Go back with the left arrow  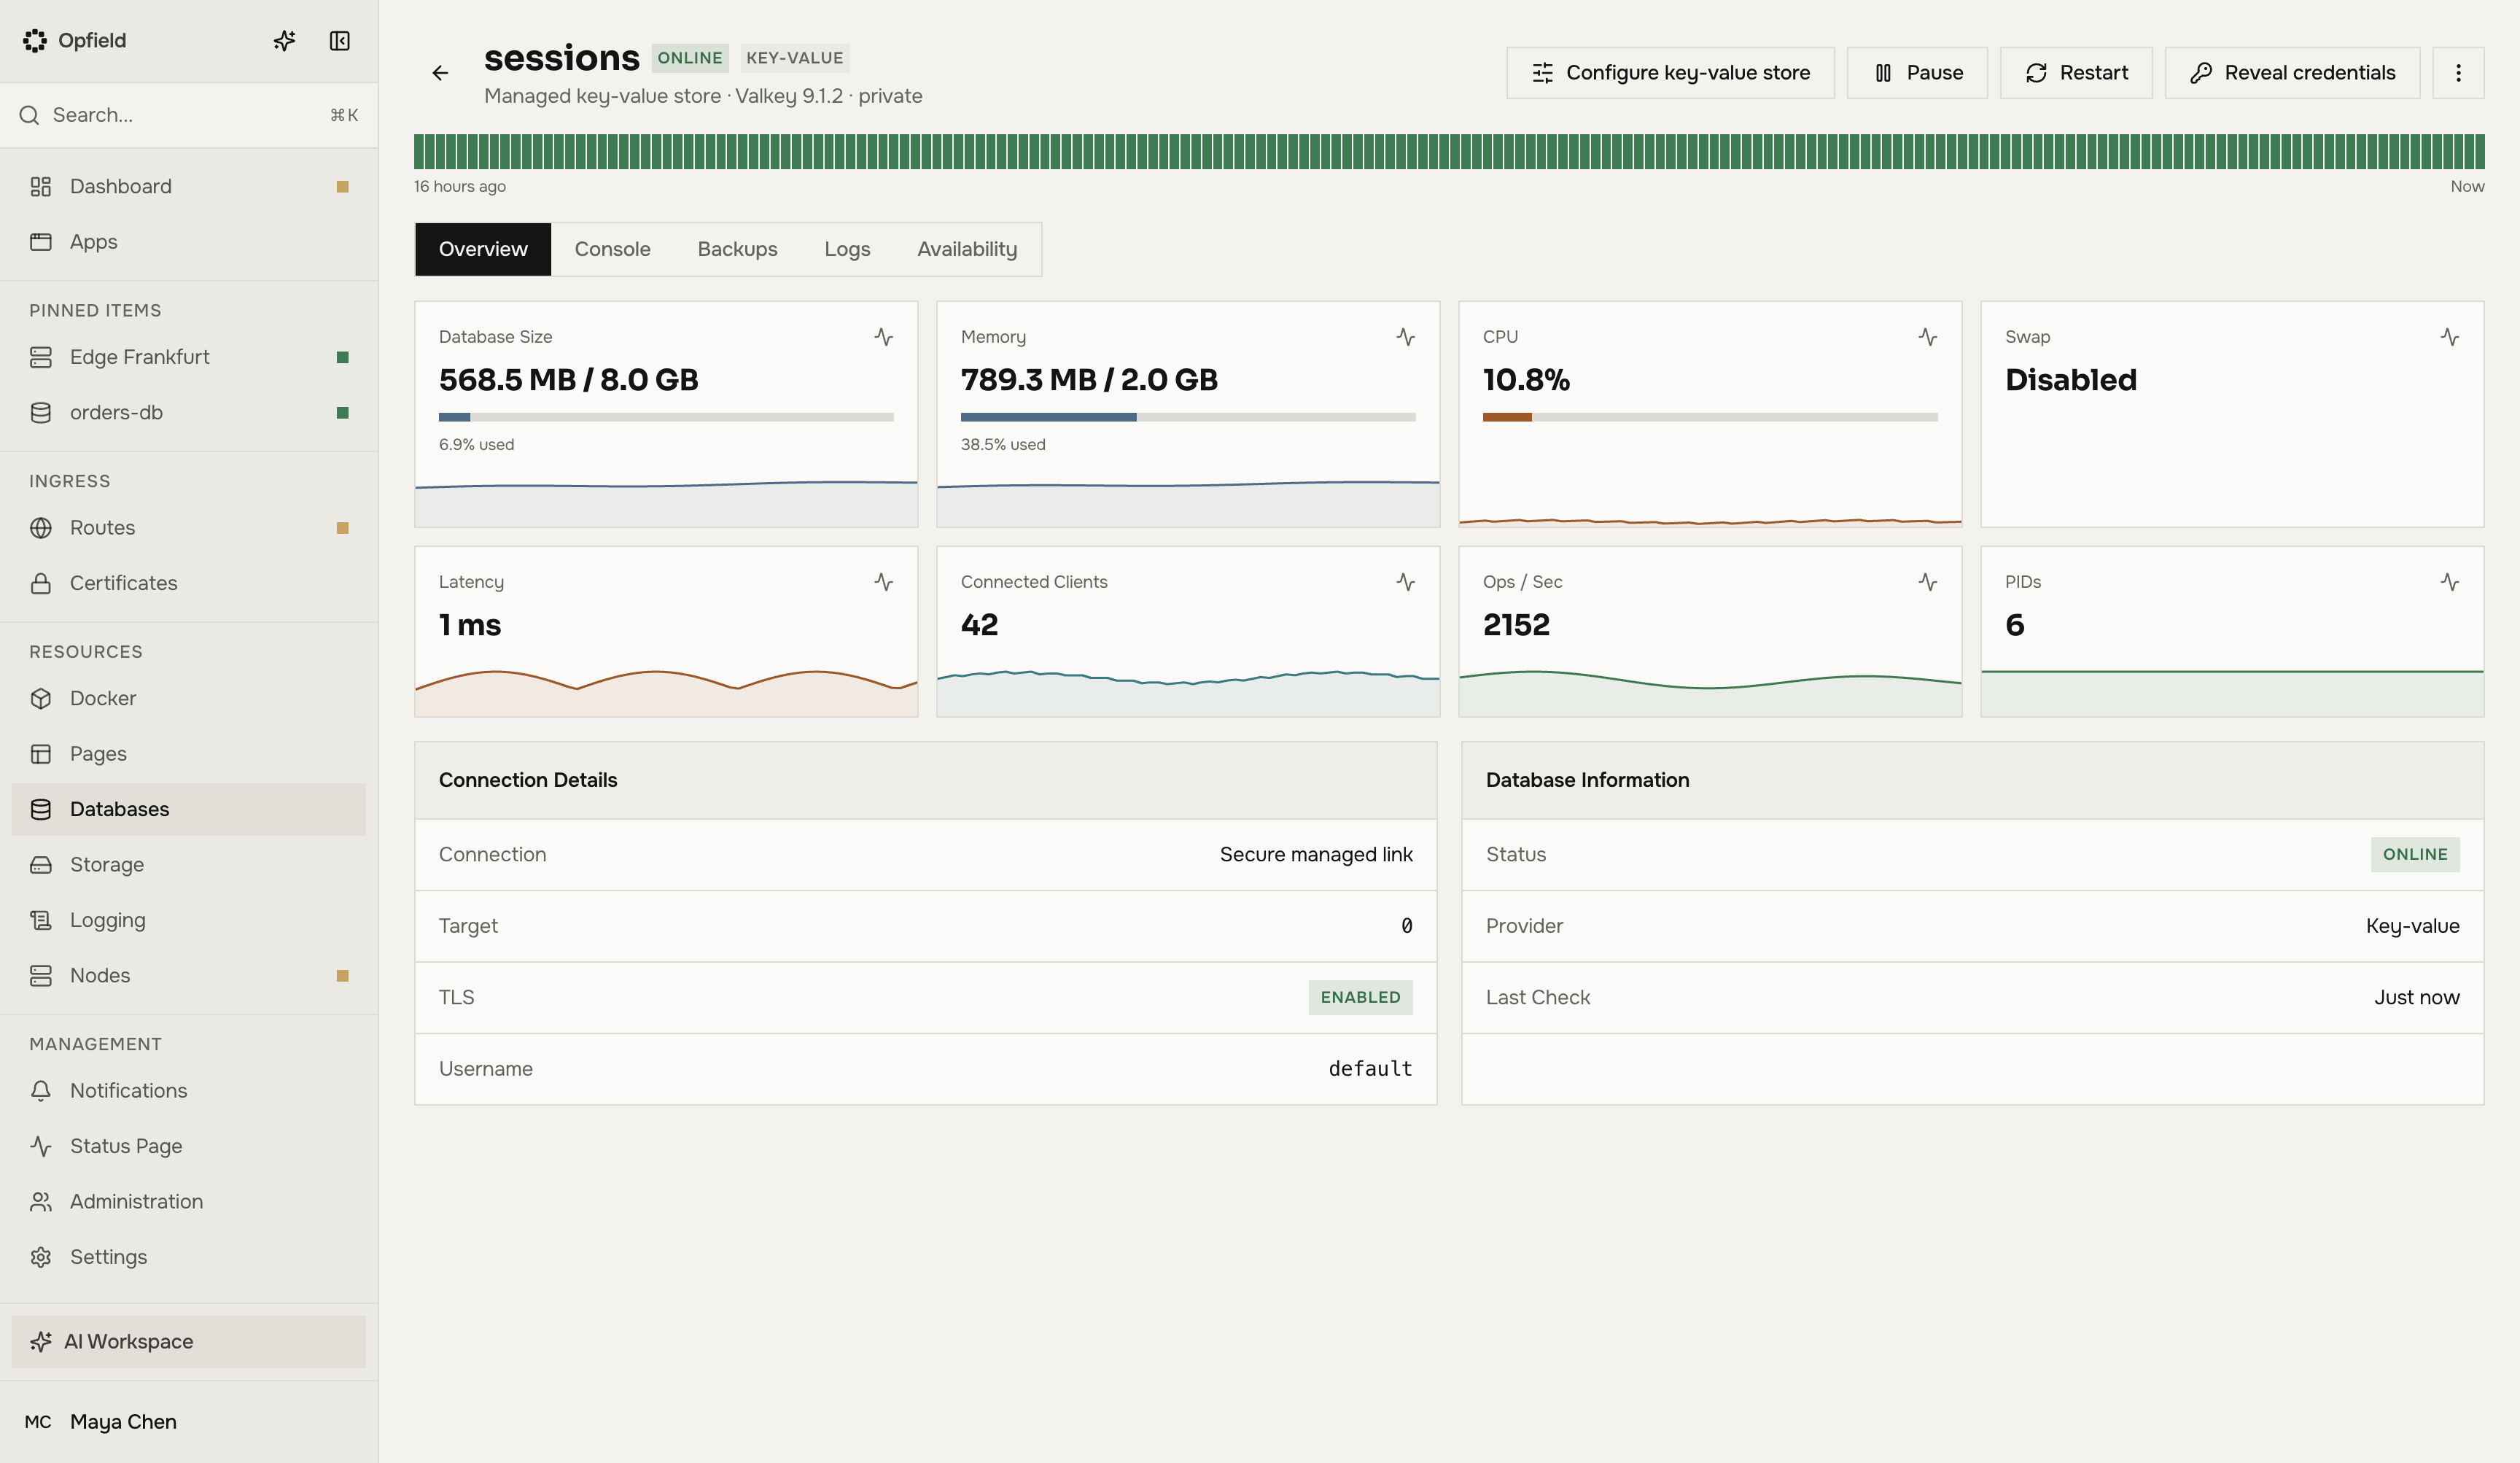440,73
